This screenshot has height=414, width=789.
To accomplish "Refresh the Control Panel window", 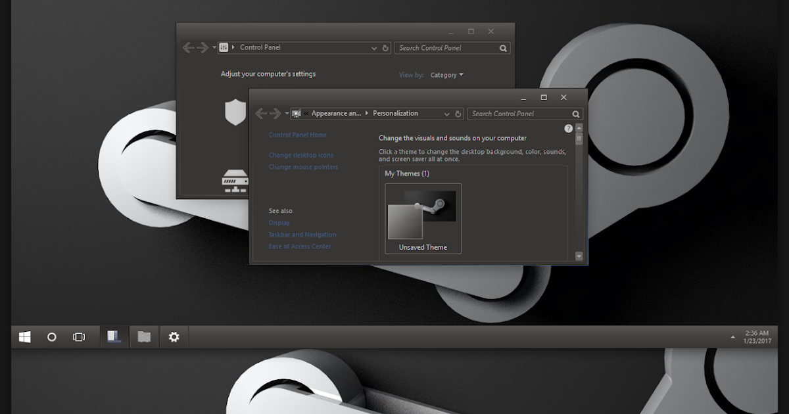I will [x=385, y=48].
